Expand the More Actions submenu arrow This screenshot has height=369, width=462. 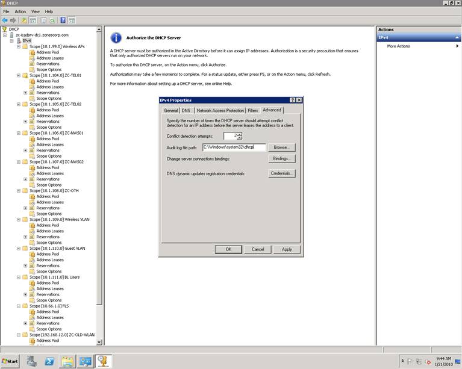coord(457,46)
